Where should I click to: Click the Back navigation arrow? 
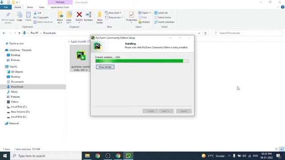pos(4,33)
